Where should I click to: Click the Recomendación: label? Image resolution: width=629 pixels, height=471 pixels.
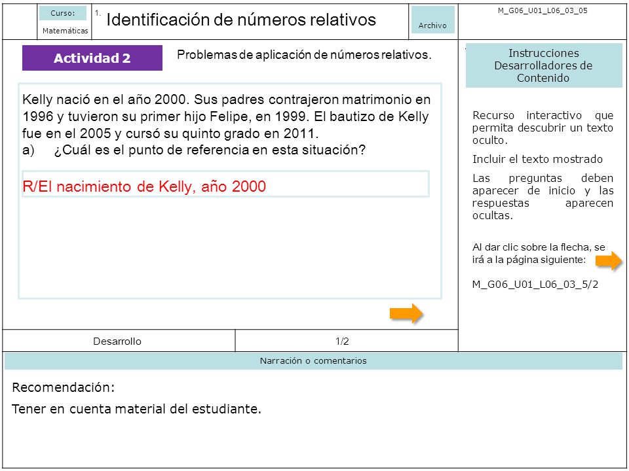click(64, 387)
